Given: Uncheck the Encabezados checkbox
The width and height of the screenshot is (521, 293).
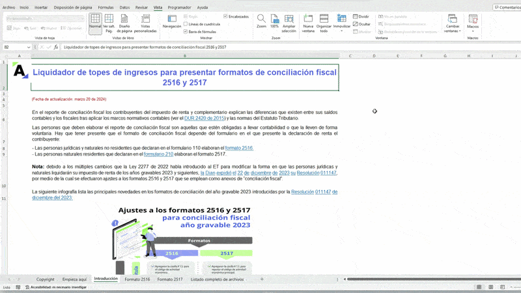Looking at the screenshot, I should pos(225,16).
